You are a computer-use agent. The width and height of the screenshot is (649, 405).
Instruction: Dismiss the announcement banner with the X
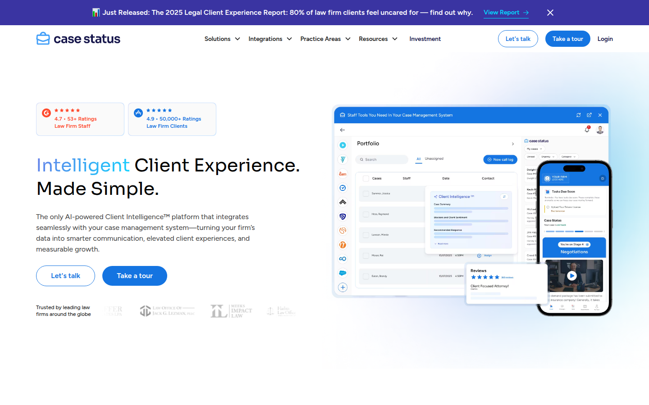pos(550,13)
